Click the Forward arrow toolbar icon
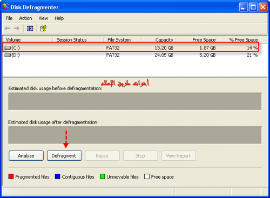Image resolution: width=270 pixels, height=198 pixels. coord(17,29)
